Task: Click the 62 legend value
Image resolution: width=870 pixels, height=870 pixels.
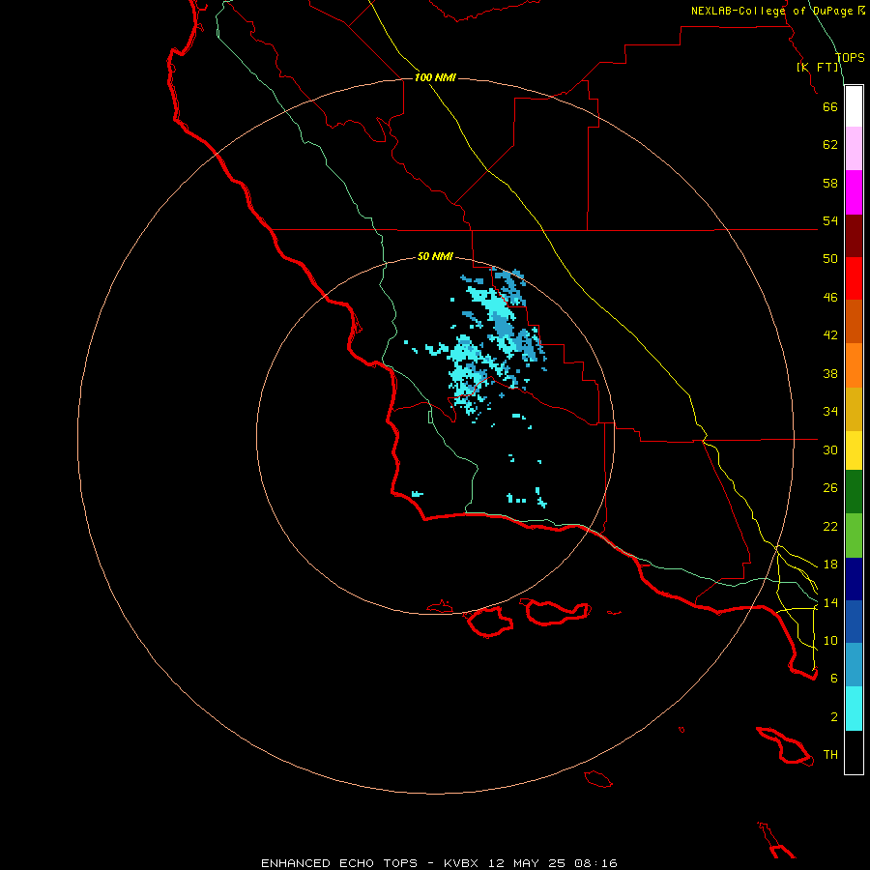Action: [830, 145]
